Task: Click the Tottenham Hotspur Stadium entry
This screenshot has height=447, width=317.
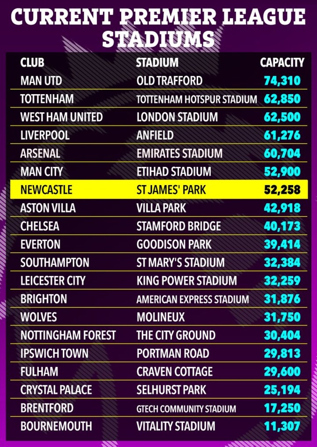Action: [196, 99]
